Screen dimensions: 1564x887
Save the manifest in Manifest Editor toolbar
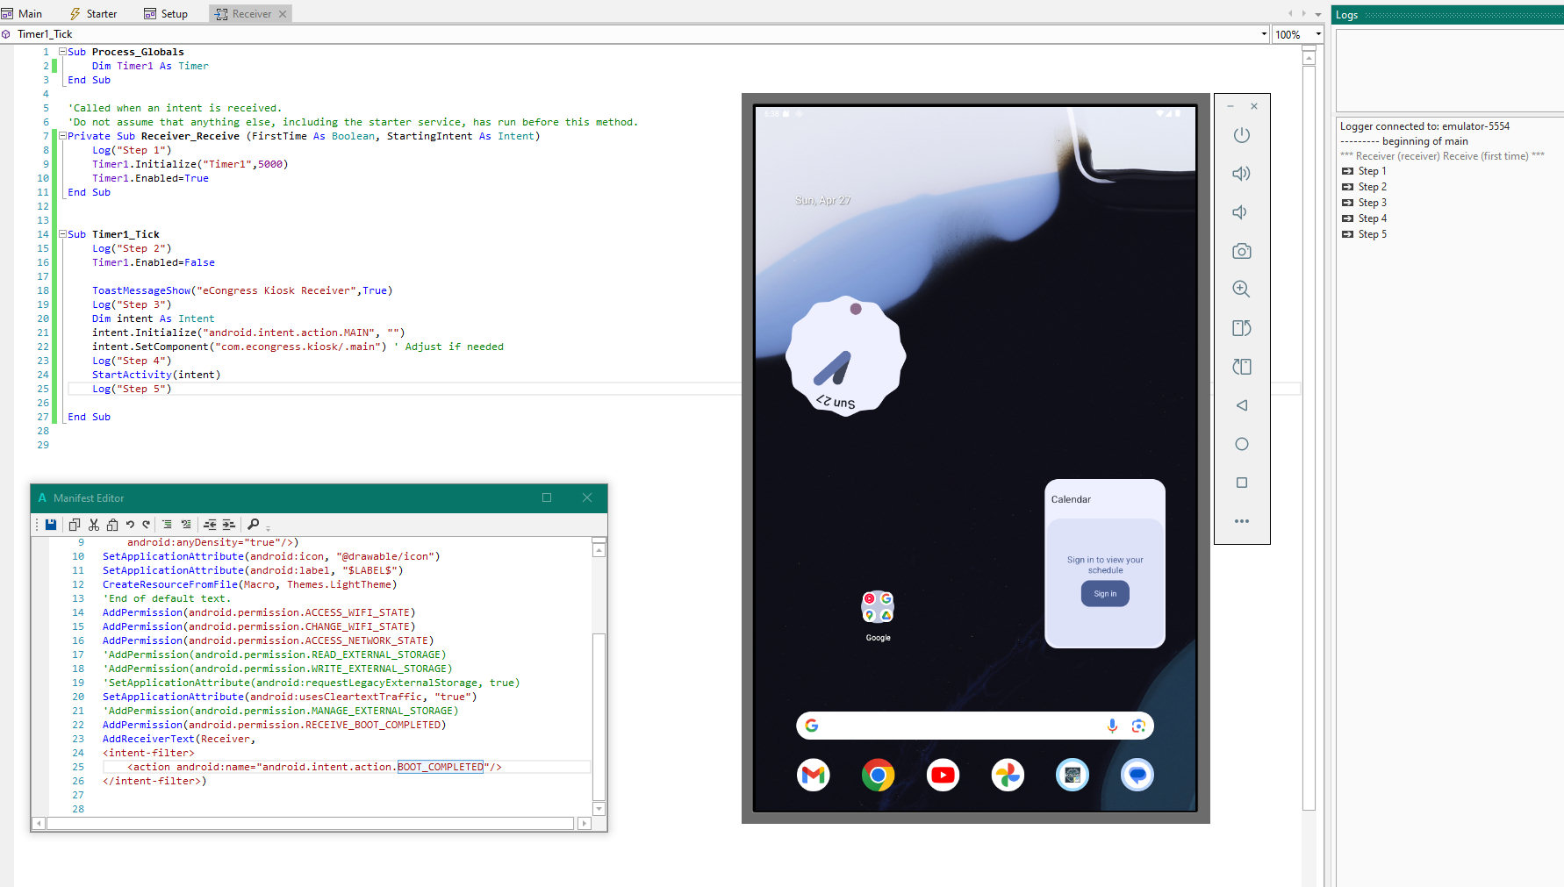(x=51, y=525)
